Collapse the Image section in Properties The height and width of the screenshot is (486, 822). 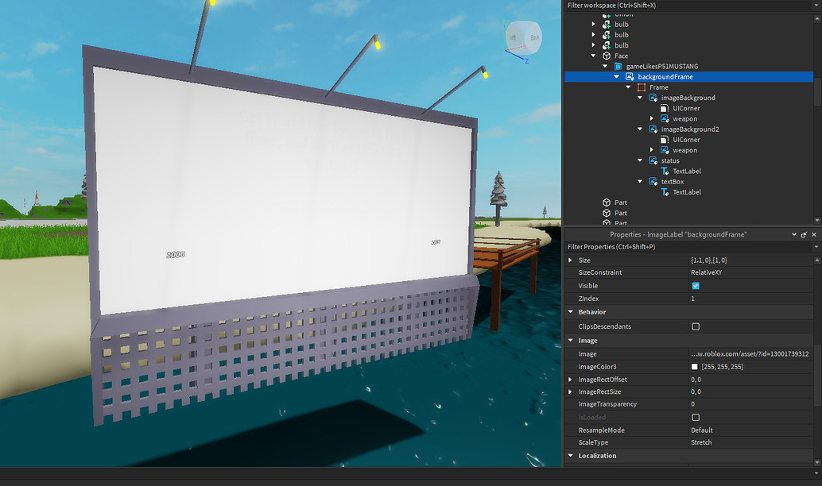coord(571,340)
